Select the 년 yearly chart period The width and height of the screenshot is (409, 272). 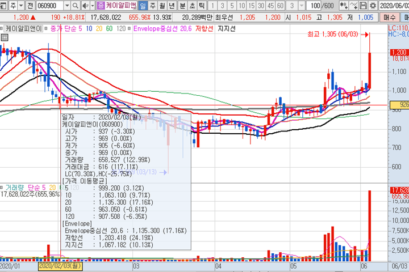click(x=172, y=5)
